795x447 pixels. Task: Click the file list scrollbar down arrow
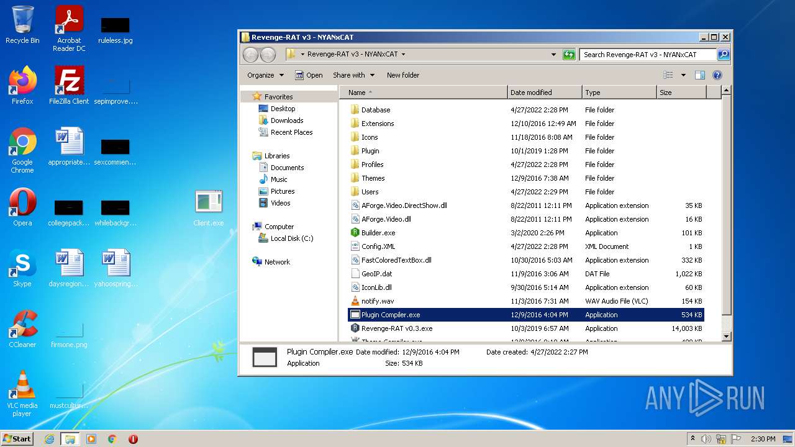point(726,336)
